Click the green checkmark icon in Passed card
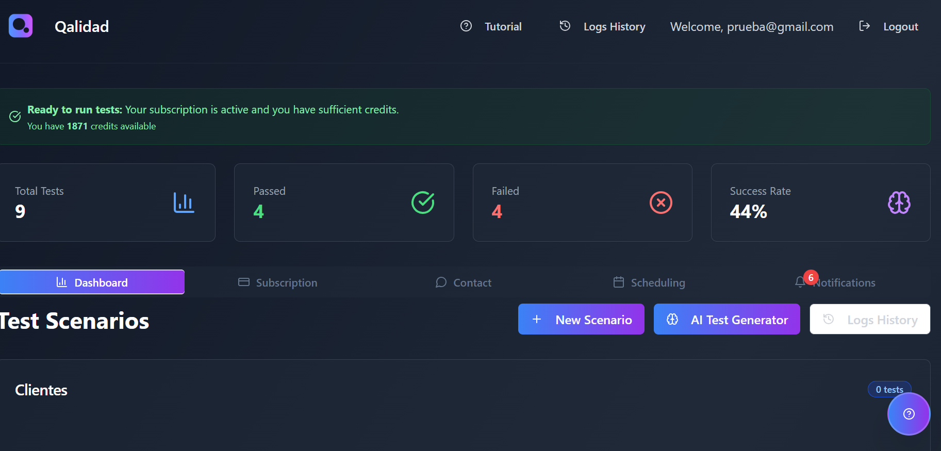Screen dimensions: 941x451 click(x=422, y=203)
